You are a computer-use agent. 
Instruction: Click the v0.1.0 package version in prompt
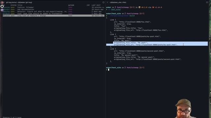[144, 7]
